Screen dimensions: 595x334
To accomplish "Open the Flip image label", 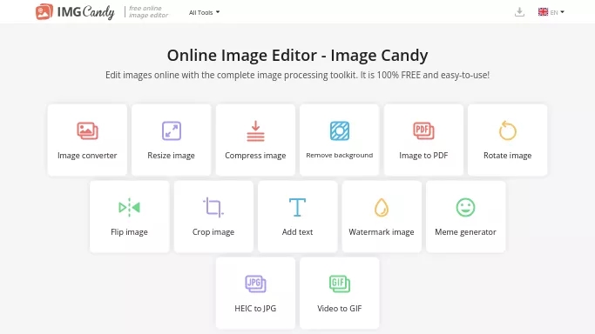I will 130,231.
